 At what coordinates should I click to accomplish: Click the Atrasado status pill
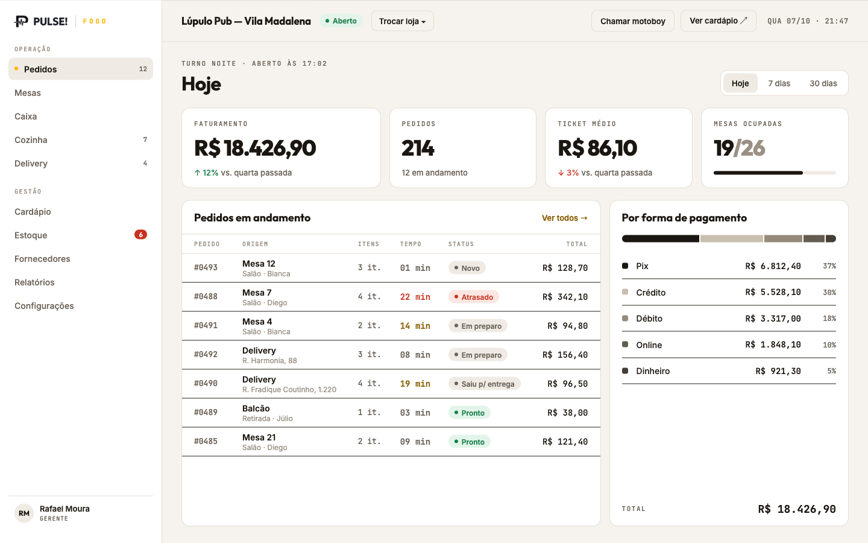click(473, 297)
